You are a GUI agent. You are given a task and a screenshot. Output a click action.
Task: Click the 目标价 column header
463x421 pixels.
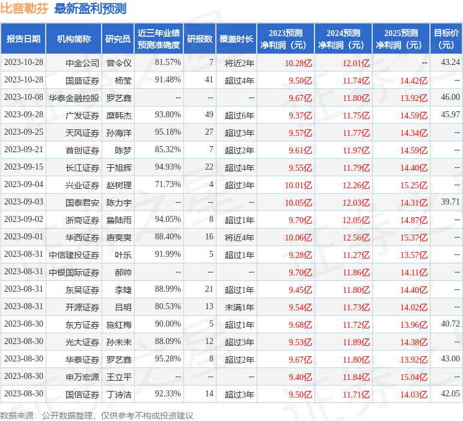tap(446, 38)
